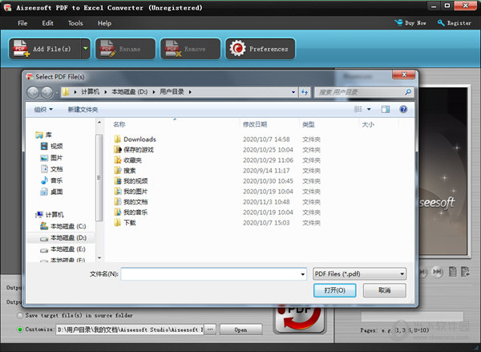Select the 保存的游戏 folder
The height and width of the screenshot is (352, 481).
(x=134, y=150)
